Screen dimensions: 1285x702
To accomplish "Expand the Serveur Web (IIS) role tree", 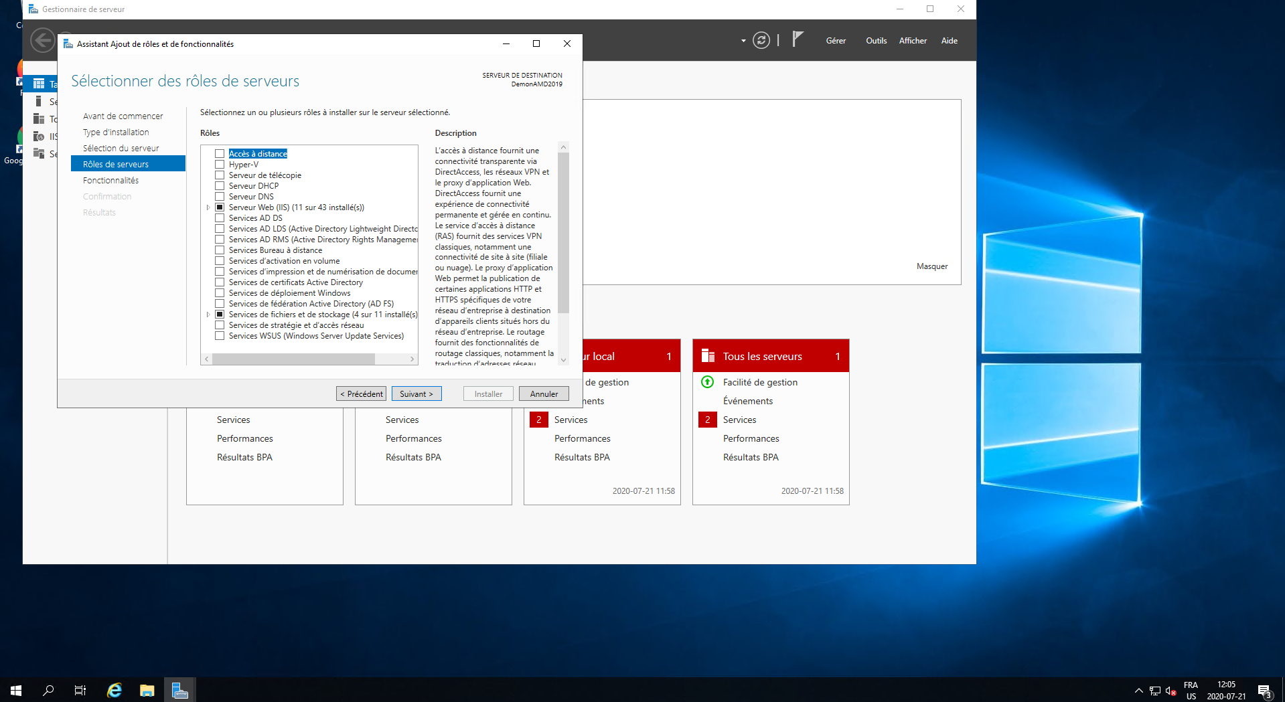I will pyautogui.click(x=208, y=207).
